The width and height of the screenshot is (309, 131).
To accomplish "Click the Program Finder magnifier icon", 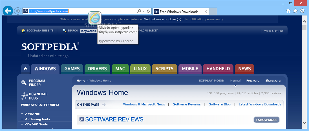I will 24,83.
